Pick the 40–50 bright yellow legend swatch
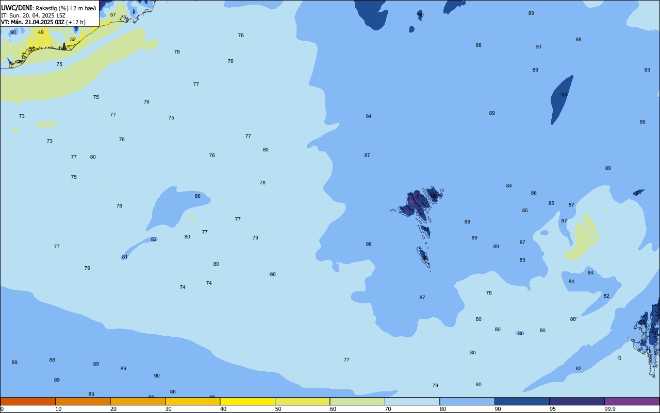 (x=247, y=401)
